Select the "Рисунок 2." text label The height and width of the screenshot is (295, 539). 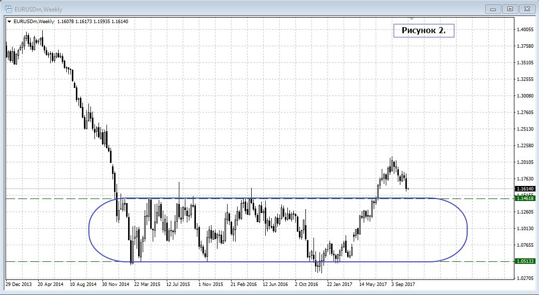click(x=423, y=30)
